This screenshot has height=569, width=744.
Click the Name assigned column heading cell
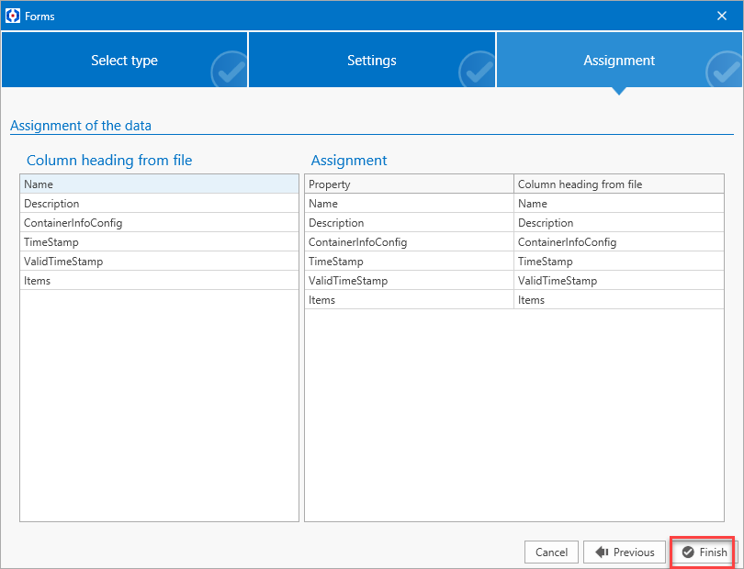click(x=619, y=204)
